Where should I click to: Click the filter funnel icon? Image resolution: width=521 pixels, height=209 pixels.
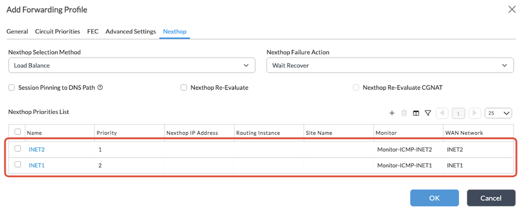428,113
